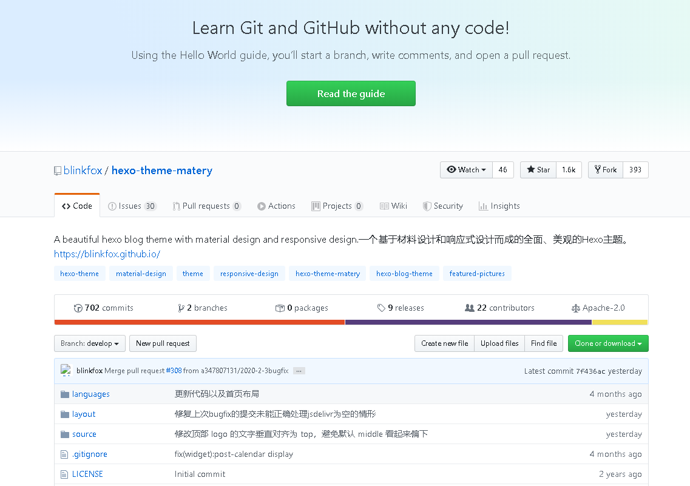Click Find file button
Screen dimensions: 690x486
[x=544, y=343]
